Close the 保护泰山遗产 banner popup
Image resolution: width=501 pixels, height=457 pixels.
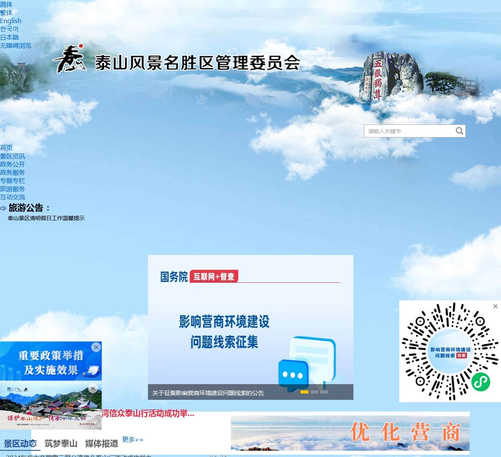tap(93, 388)
